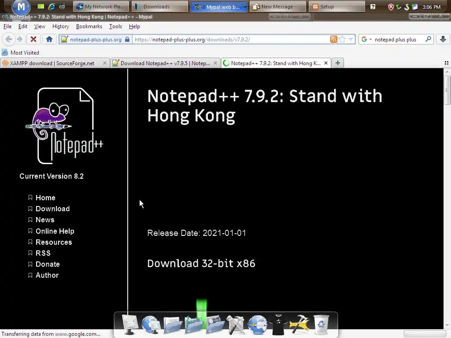Open My Computer icon in the dock
Viewport: 451px width, 338px height.
pyautogui.click(x=130, y=324)
